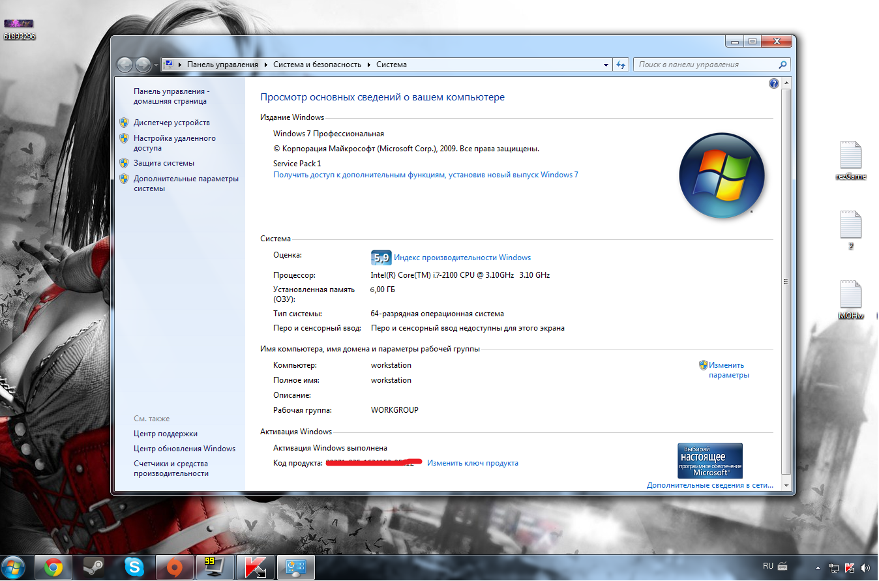Open rezGame file on desktop

pos(851,160)
